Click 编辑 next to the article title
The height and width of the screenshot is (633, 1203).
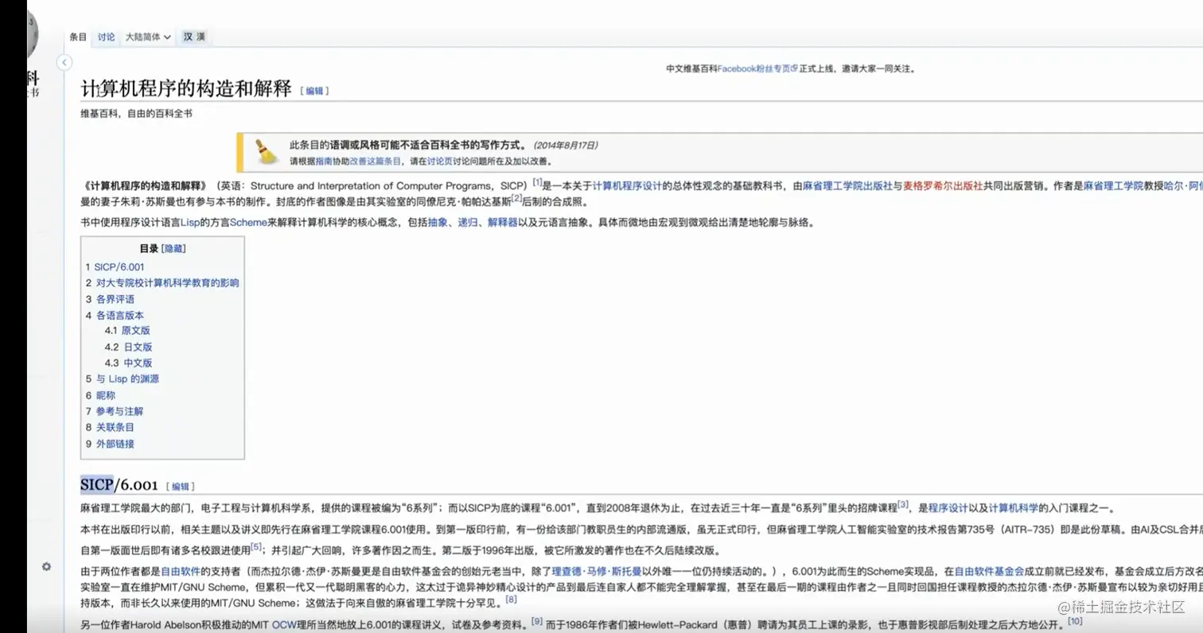coord(314,91)
